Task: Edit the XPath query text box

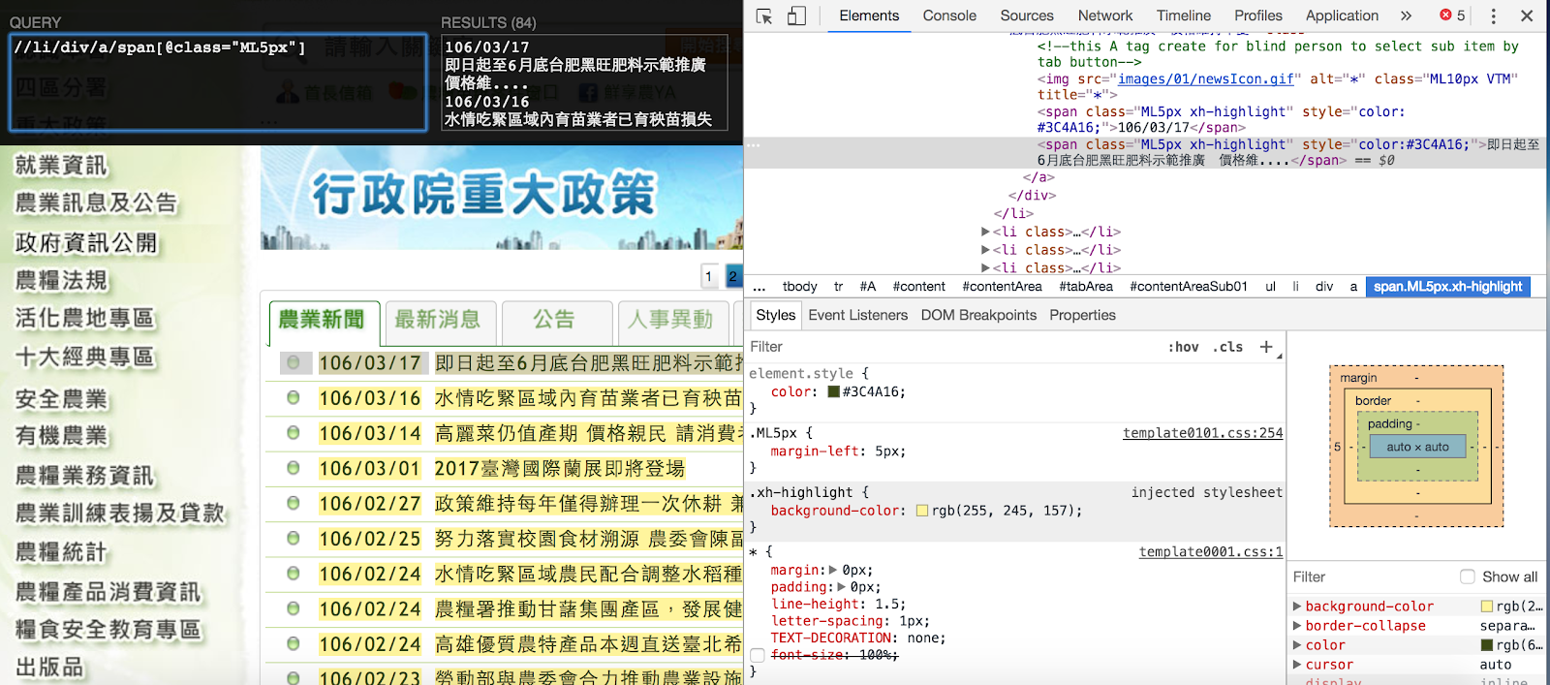Action: tap(218, 81)
